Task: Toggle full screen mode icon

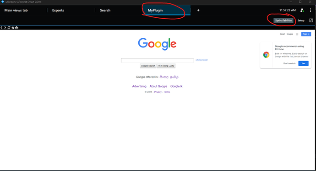Action: click(311, 21)
